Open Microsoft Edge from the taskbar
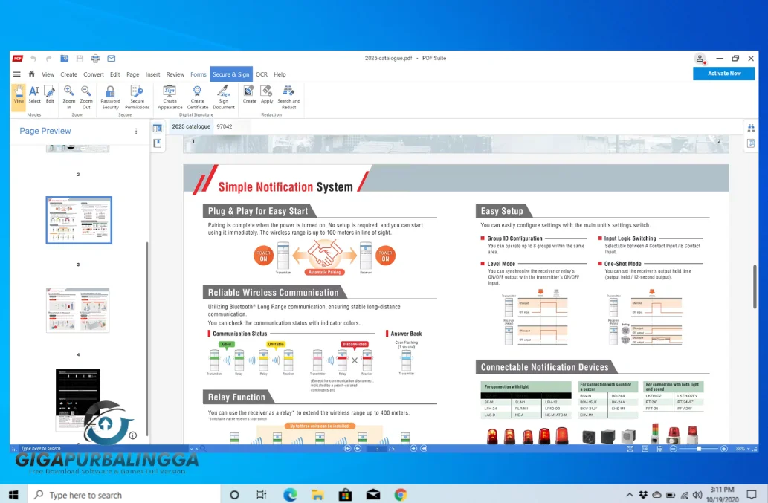Image resolution: width=768 pixels, height=503 pixels. click(290, 495)
